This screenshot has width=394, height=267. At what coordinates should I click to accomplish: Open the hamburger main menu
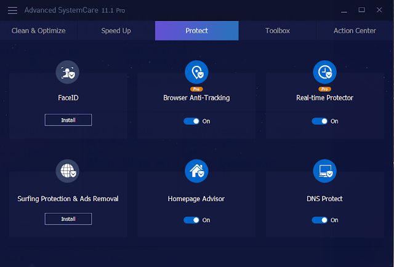tap(12, 10)
